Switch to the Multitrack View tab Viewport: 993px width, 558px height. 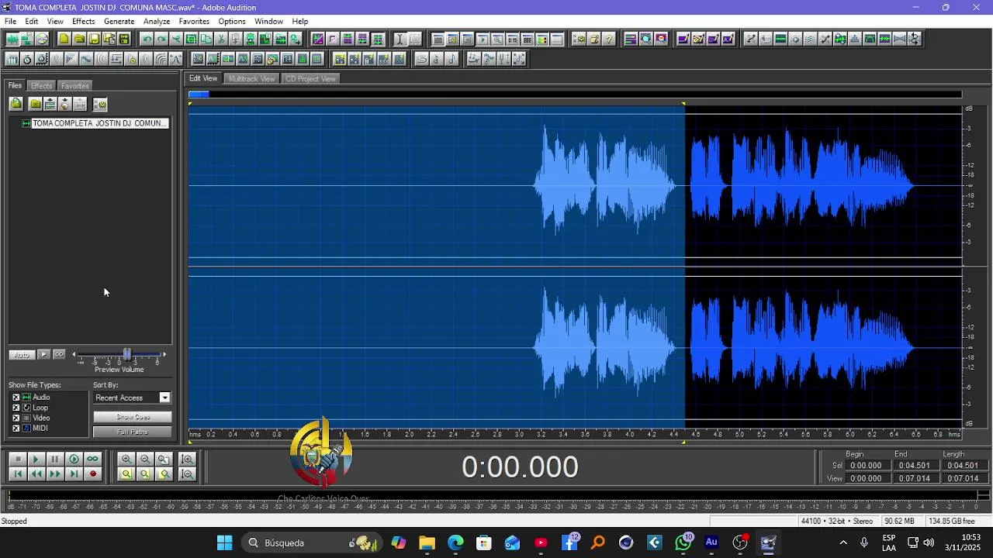[251, 78]
